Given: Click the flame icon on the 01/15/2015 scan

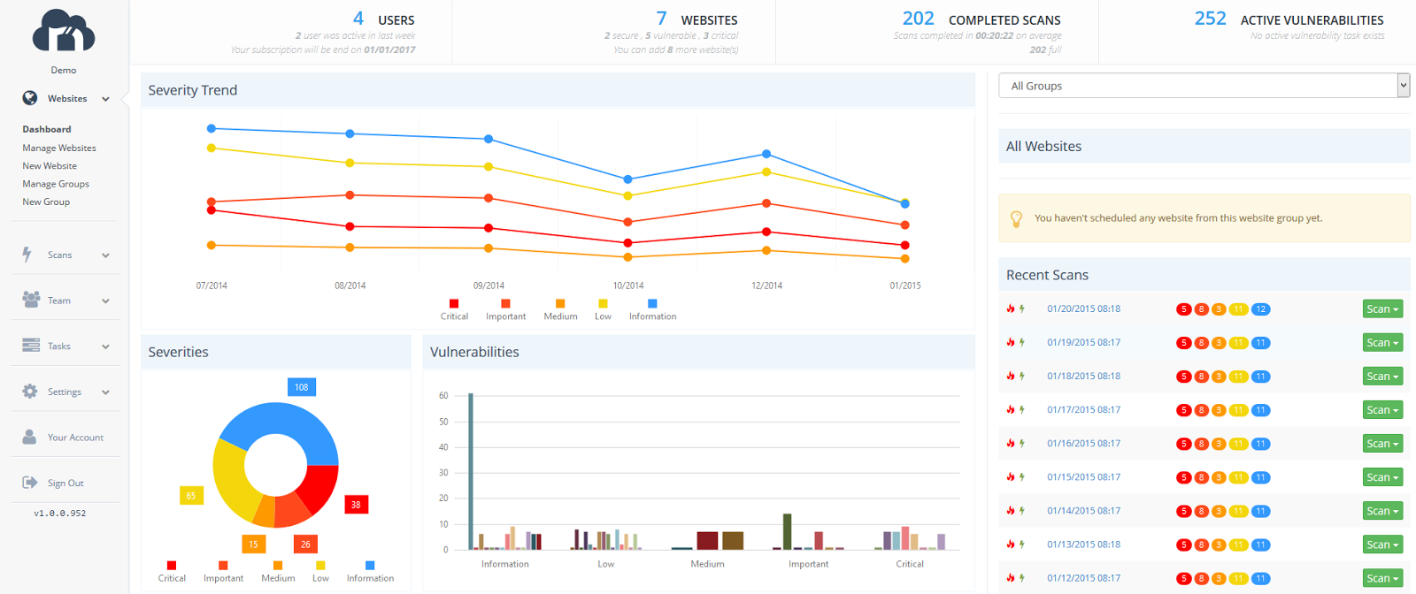Looking at the screenshot, I should (1011, 476).
